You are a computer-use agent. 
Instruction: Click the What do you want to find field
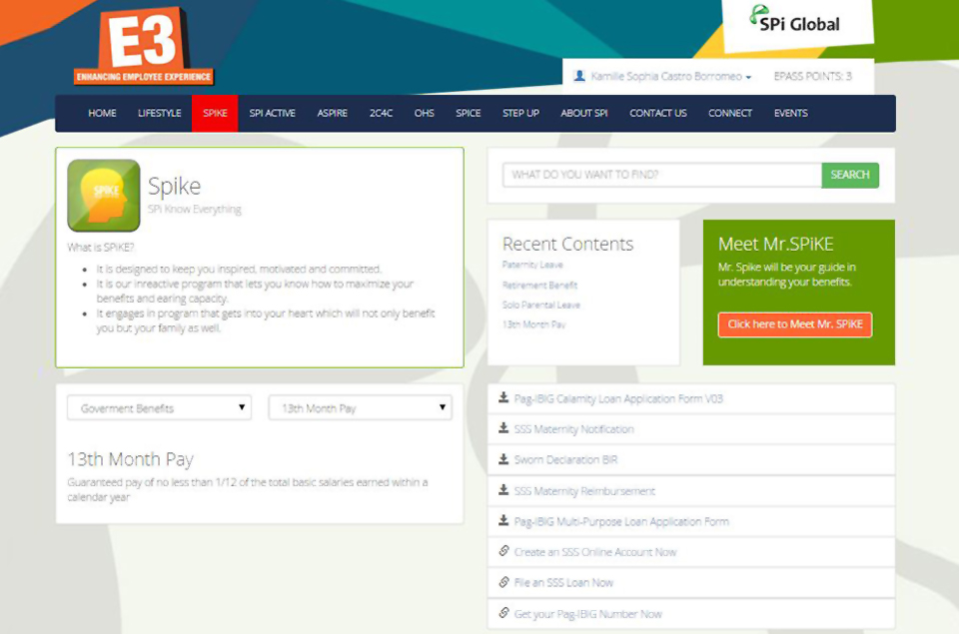tap(661, 175)
